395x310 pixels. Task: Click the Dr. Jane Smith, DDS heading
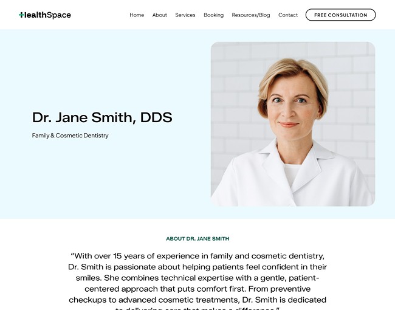click(102, 117)
